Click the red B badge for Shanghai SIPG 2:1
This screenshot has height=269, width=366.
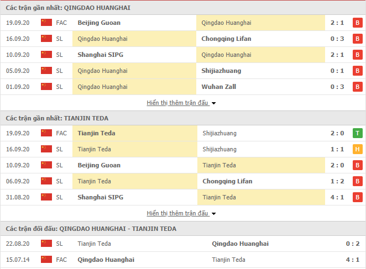click(x=357, y=55)
